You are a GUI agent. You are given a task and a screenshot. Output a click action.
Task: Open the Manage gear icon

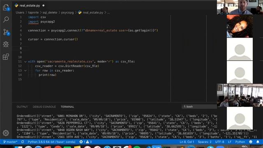point(6,133)
